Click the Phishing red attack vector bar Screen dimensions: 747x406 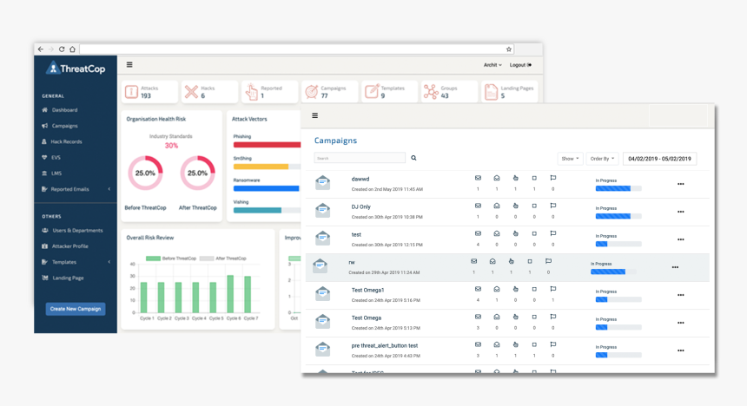point(267,145)
